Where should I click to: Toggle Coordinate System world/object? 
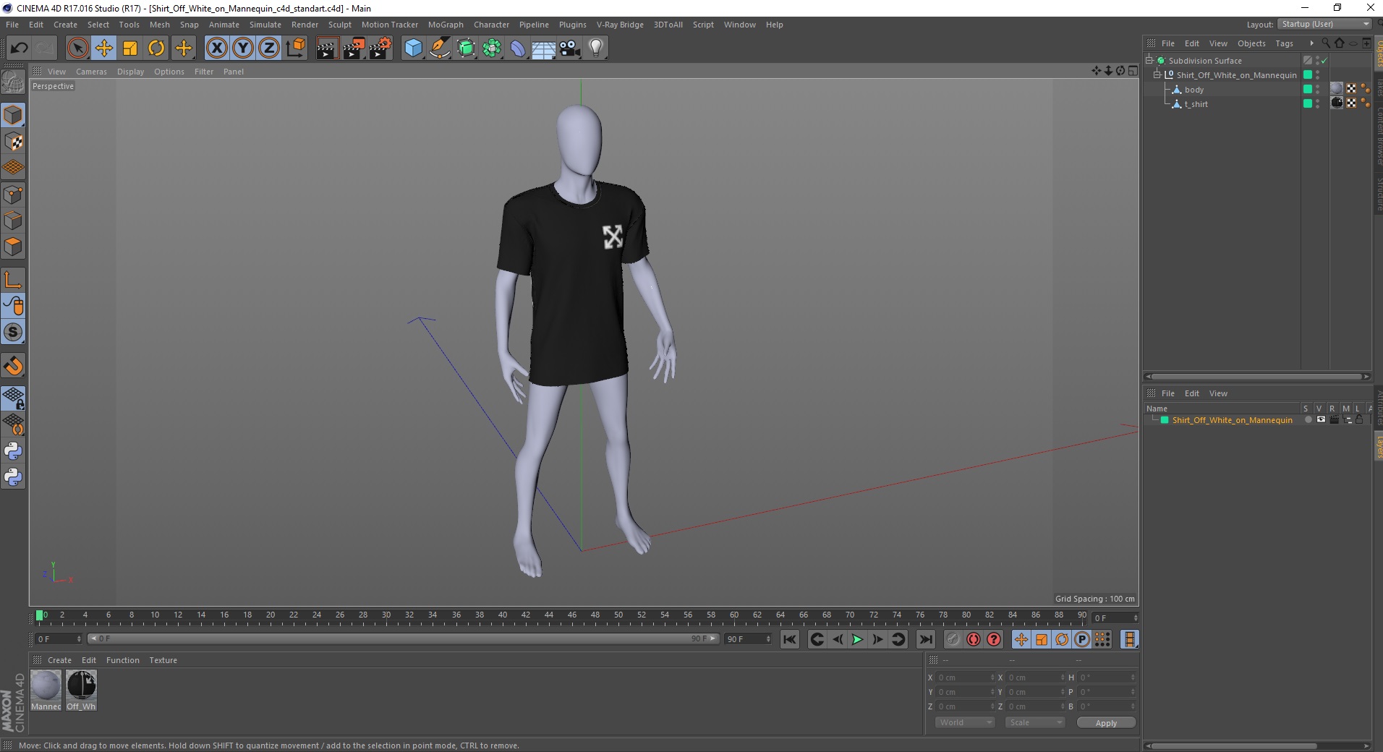tap(295, 48)
